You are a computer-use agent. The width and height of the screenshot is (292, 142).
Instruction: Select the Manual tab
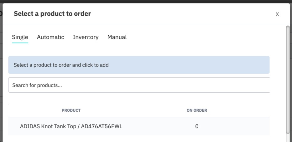tap(117, 37)
